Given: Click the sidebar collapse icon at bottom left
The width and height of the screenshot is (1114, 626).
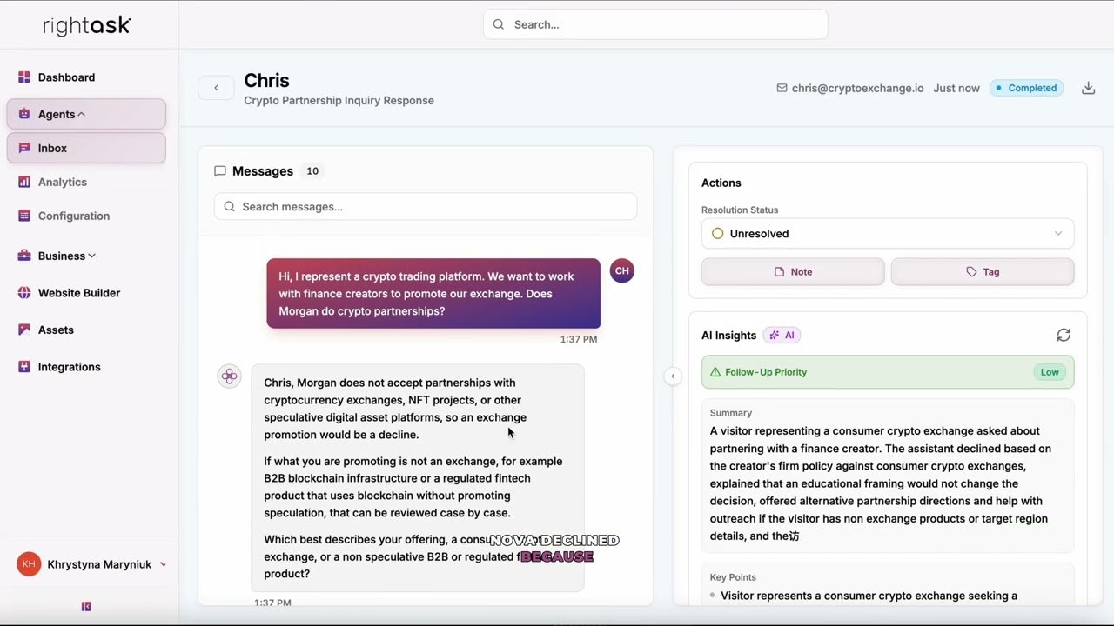Looking at the screenshot, I should pyautogui.click(x=86, y=606).
